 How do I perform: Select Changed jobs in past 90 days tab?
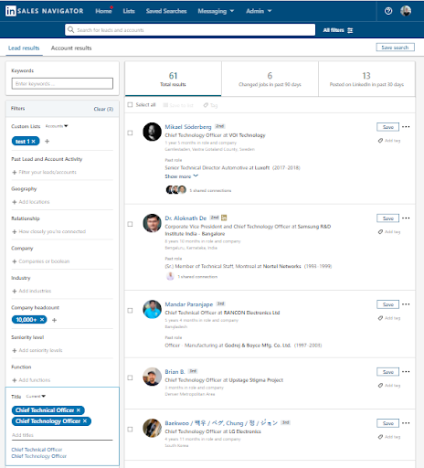coord(270,79)
